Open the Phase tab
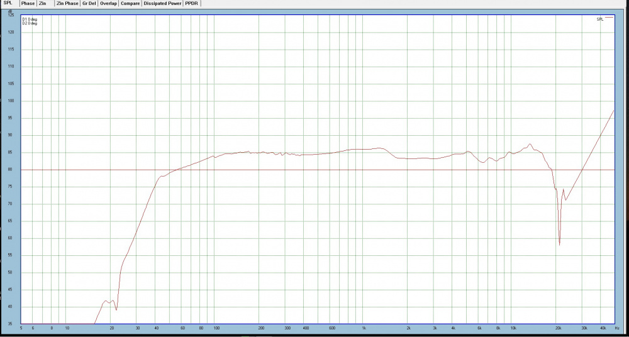Viewport: 629px width, 337px height. pyautogui.click(x=28, y=3)
